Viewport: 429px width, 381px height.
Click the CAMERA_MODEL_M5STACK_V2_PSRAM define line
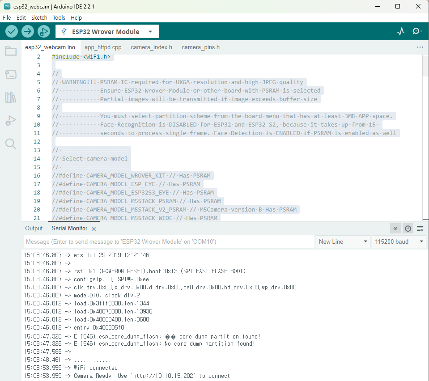pos(174,209)
